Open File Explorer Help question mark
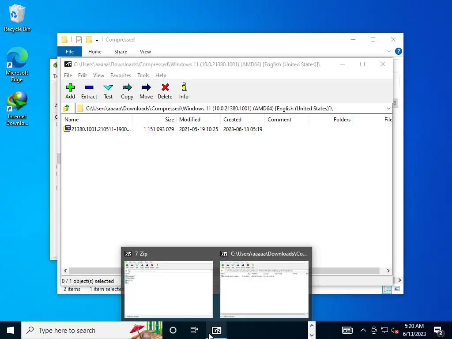The image size is (452, 339). coord(399,51)
